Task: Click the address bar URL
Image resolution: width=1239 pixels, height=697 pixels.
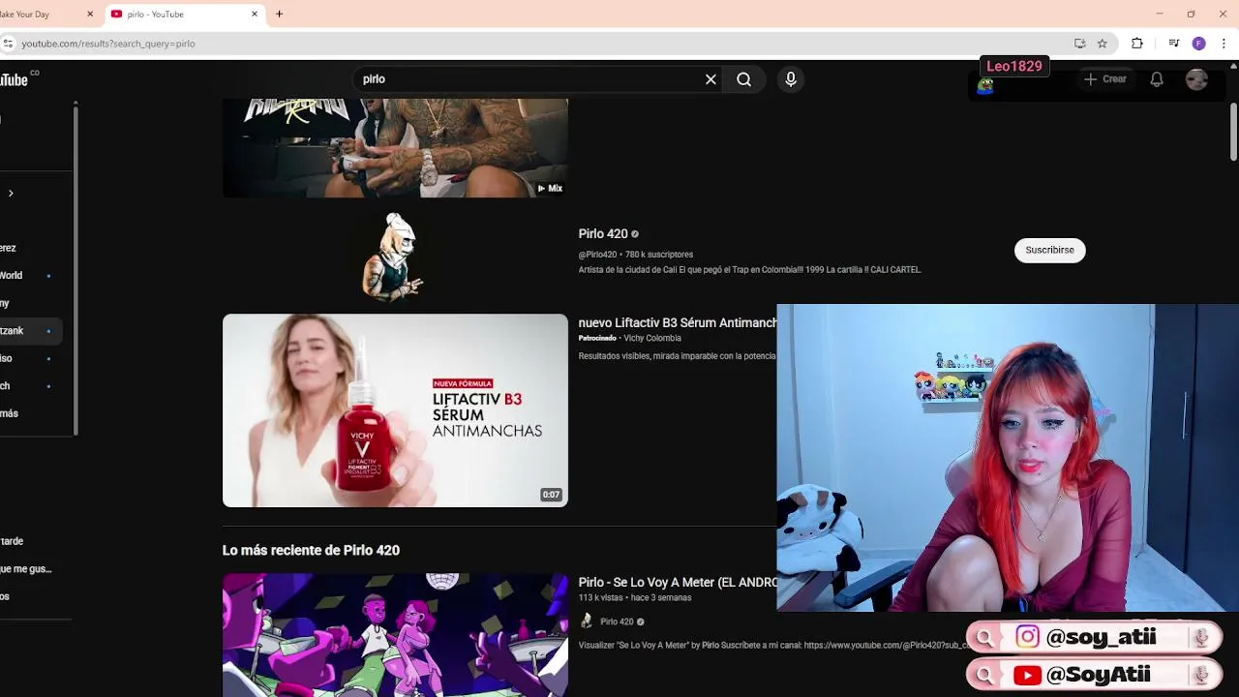Action: pyautogui.click(x=108, y=44)
